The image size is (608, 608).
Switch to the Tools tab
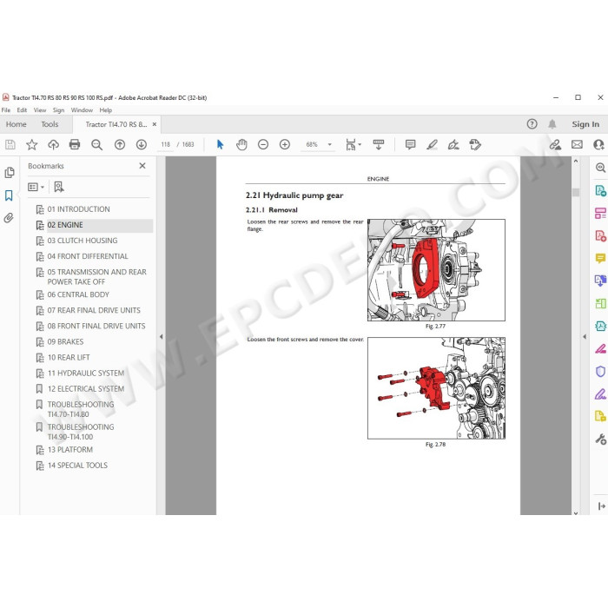50,124
